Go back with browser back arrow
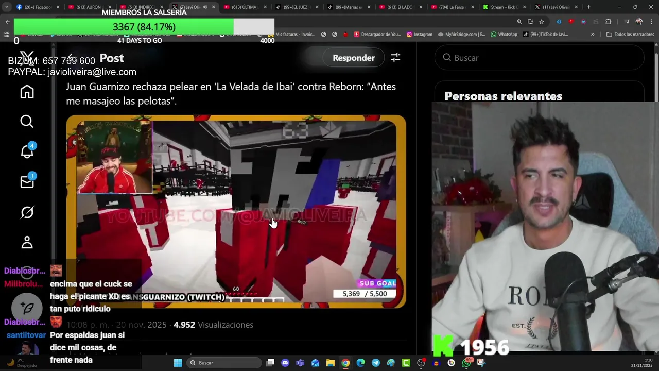Screen dimensions: 659x371 click(x=7, y=22)
